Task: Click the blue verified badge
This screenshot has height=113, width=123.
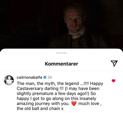Action: click(45, 77)
